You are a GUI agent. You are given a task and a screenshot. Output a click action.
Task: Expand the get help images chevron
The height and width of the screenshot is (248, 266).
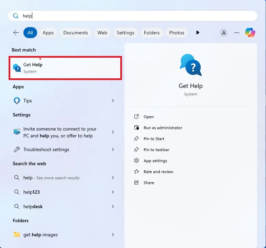pyautogui.click(x=113, y=235)
